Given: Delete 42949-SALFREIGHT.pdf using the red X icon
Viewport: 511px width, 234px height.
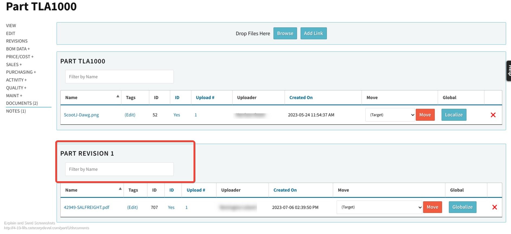Looking at the screenshot, I should point(494,207).
